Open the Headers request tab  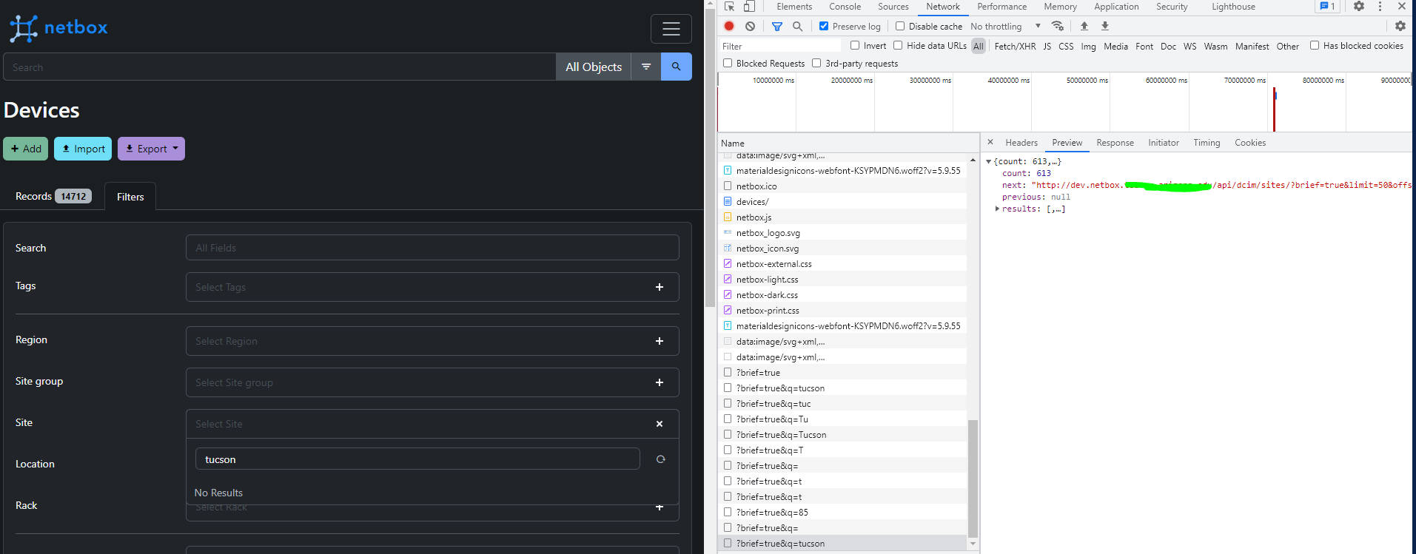pos(1021,143)
